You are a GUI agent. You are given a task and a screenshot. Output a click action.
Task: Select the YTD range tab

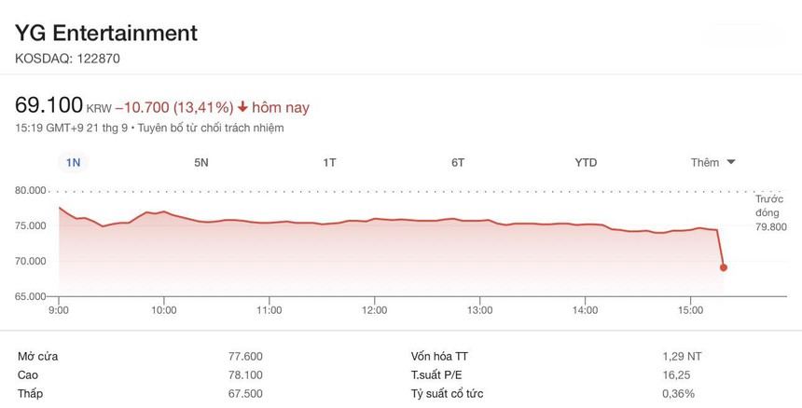click(586, 162)
